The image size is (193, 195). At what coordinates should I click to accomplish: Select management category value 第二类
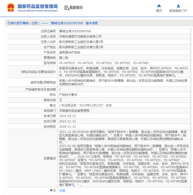click(63, 58)
